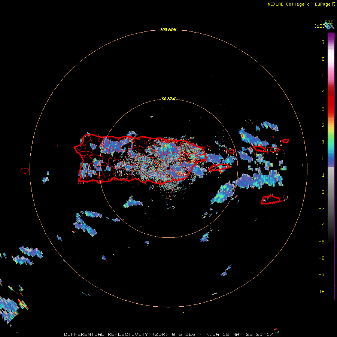Click the -2 value on the color scale
The image size is (337, 337).
322,192
